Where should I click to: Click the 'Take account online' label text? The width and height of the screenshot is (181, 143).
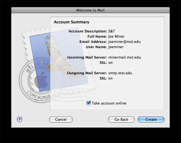[109, 103]
